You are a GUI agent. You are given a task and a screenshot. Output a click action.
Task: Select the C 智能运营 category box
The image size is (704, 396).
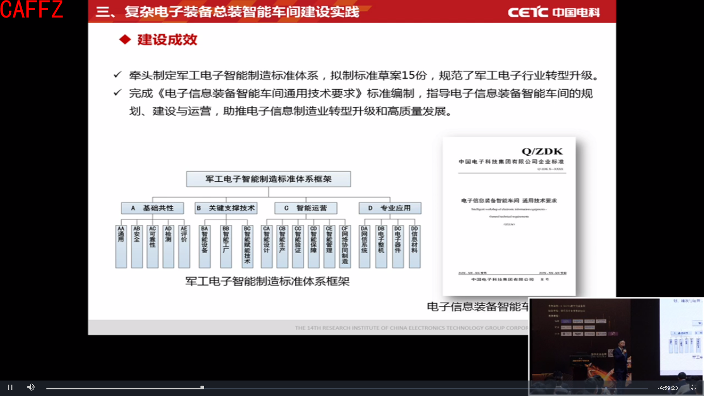pyautogui.click(x=307, y=208)
